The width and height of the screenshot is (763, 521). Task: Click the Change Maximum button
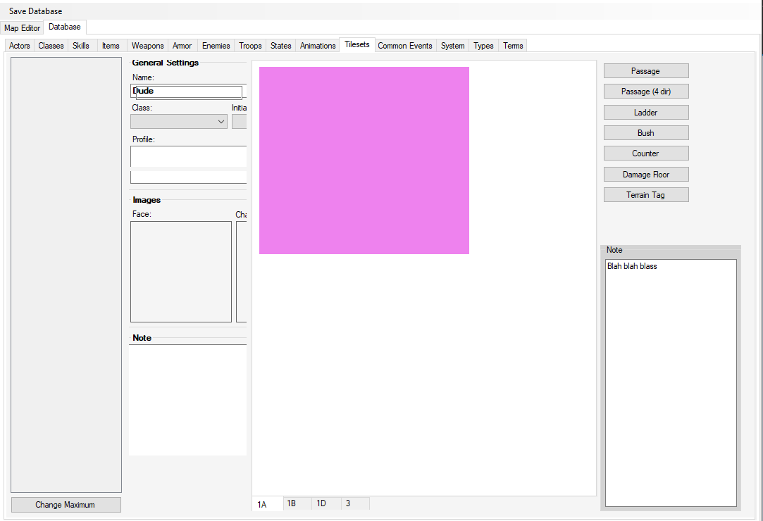pyautogui.click(x=66, y=505)
